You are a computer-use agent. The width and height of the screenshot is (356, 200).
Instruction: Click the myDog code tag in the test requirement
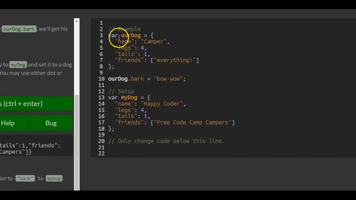54,178
